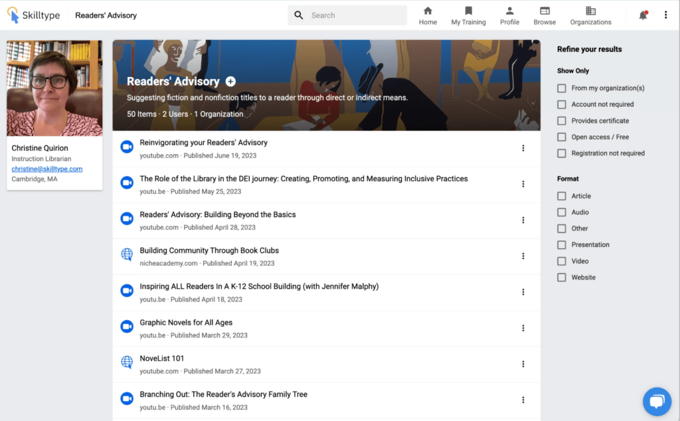The width and height of the screenshot is (680, 421).
Task: Check the Open access / Free option
Action: pyautogui.click(x=562, y=137)
